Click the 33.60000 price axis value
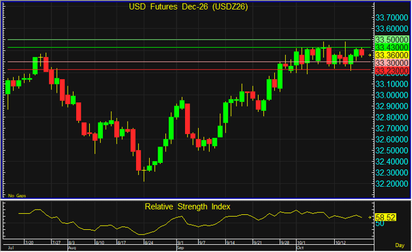412x252 pixels. click(x=392, y=29)
